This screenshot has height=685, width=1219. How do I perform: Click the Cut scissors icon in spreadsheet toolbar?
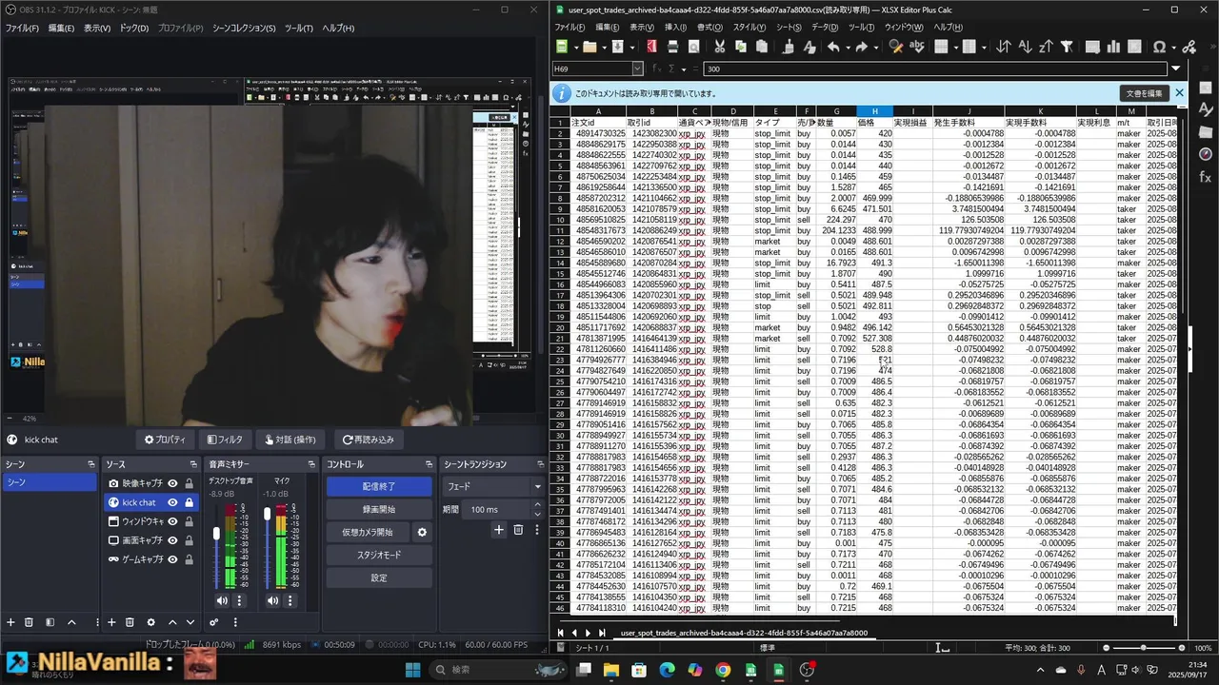coord(719,47)
